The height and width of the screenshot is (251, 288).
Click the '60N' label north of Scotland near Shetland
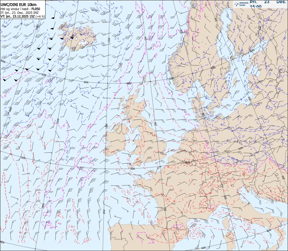click(x=129, y=83)
